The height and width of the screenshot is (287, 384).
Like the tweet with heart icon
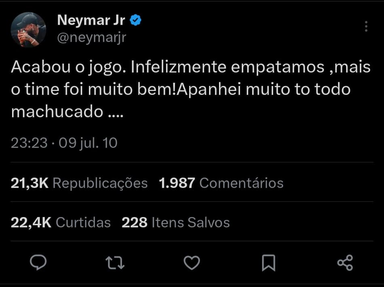pos(192,263)
